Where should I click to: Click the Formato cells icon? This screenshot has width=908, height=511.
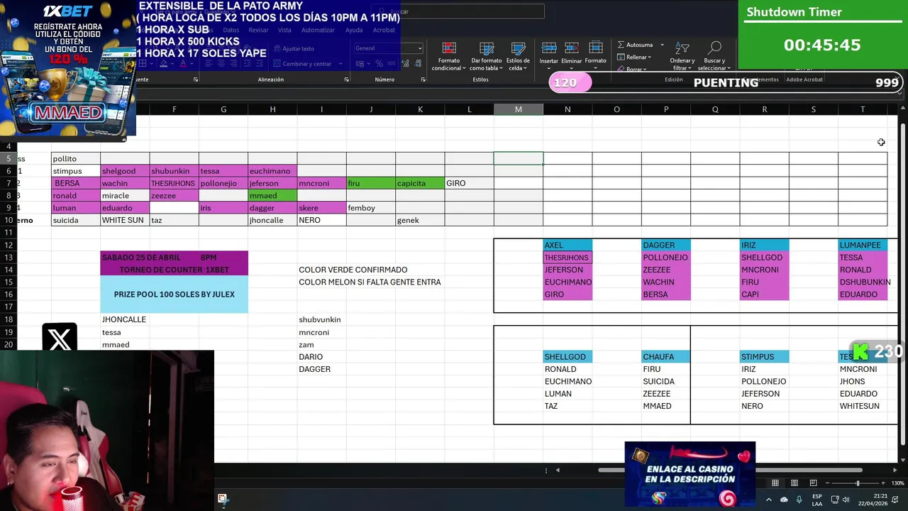(596, 48)
